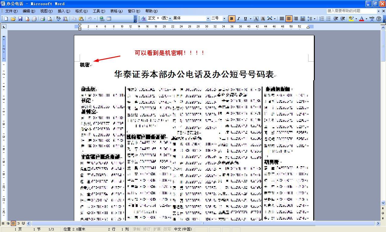The height and width of the screenshot is (232, 386).
Task: Switch to Normal view in bottom bar
Action: point(3,224)
